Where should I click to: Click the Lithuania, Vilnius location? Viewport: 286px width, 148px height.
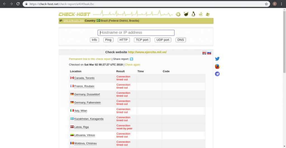tap(85, 135)
